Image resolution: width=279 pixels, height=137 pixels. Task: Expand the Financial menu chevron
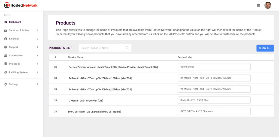38,39
